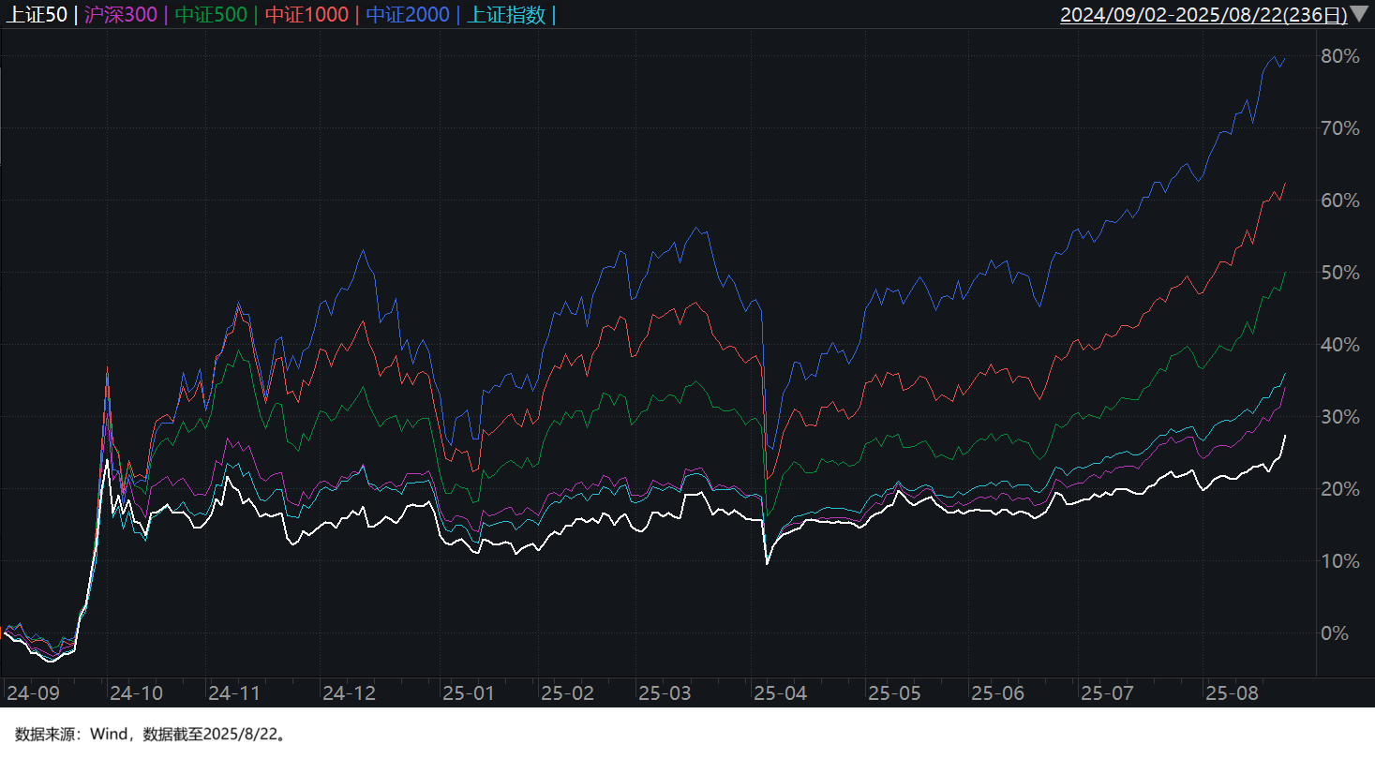Viewport: 1375px width, 759px height.
Task: Jump to the 25-04 time axis marker
Action: click(778, 693)
